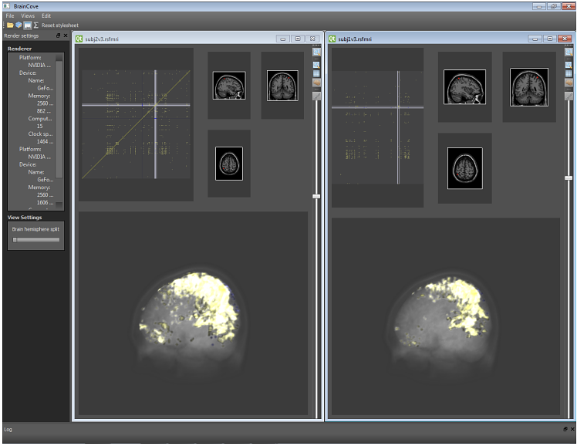Click the first Platform: row in Renderer

(x=30, y=57)
